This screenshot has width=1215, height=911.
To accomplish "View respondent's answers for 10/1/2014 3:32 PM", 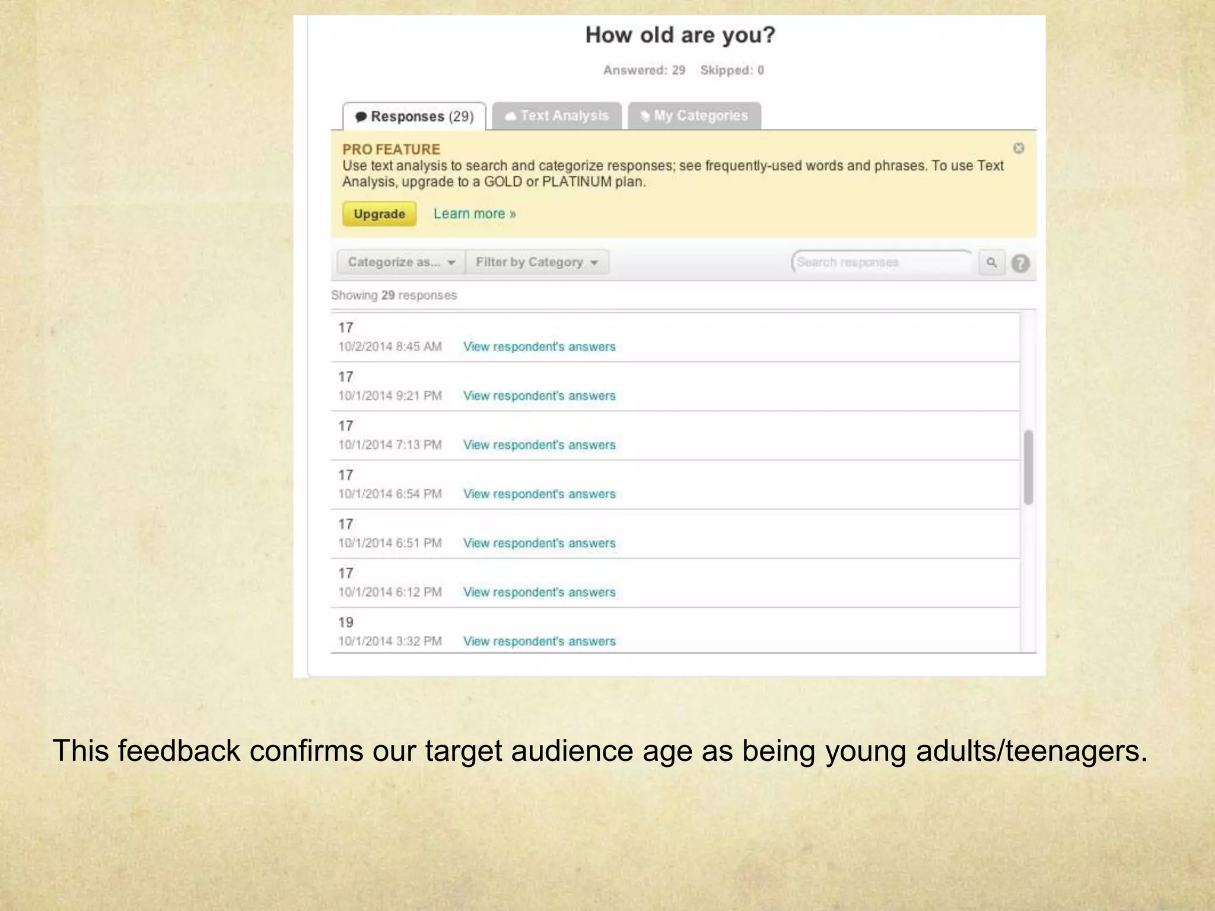I will 539,642.
